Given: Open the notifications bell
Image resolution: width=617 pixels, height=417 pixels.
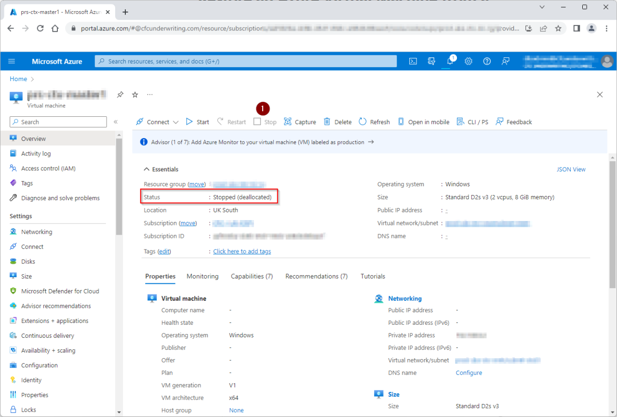Looking at the screenshot, I should [x=450, y=61].
